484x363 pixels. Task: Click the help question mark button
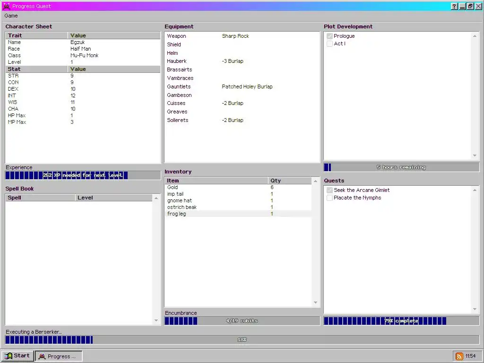(454, 6)
